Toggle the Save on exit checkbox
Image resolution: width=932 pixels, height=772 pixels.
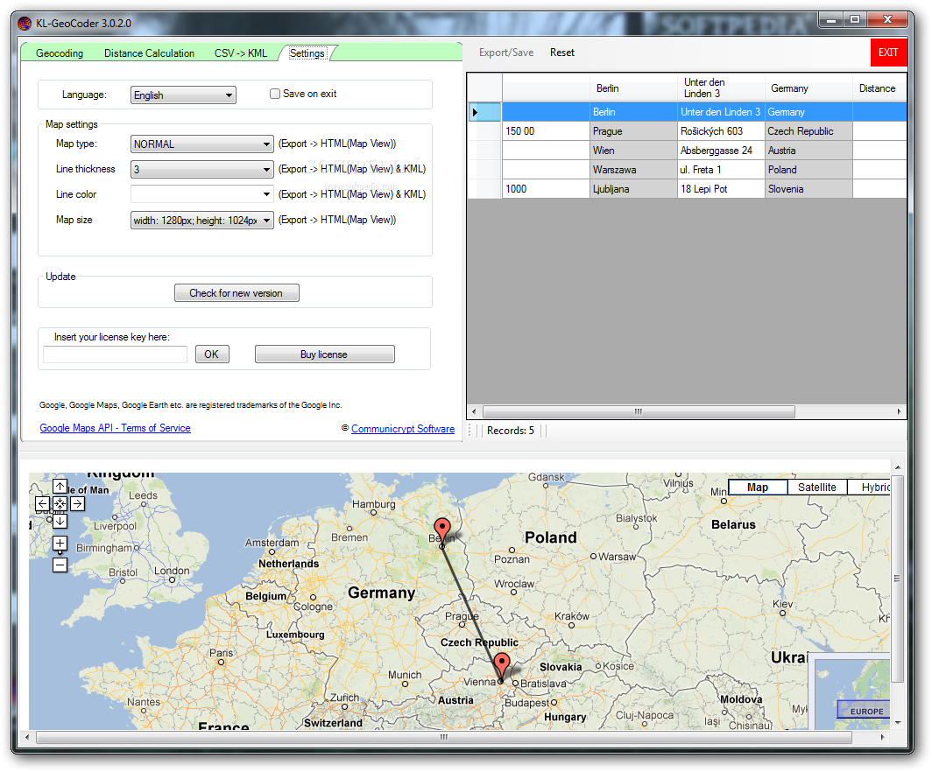(275, 94)
